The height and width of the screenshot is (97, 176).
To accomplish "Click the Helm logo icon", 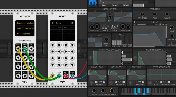I will pyautogui.click(x=93, y=3).
